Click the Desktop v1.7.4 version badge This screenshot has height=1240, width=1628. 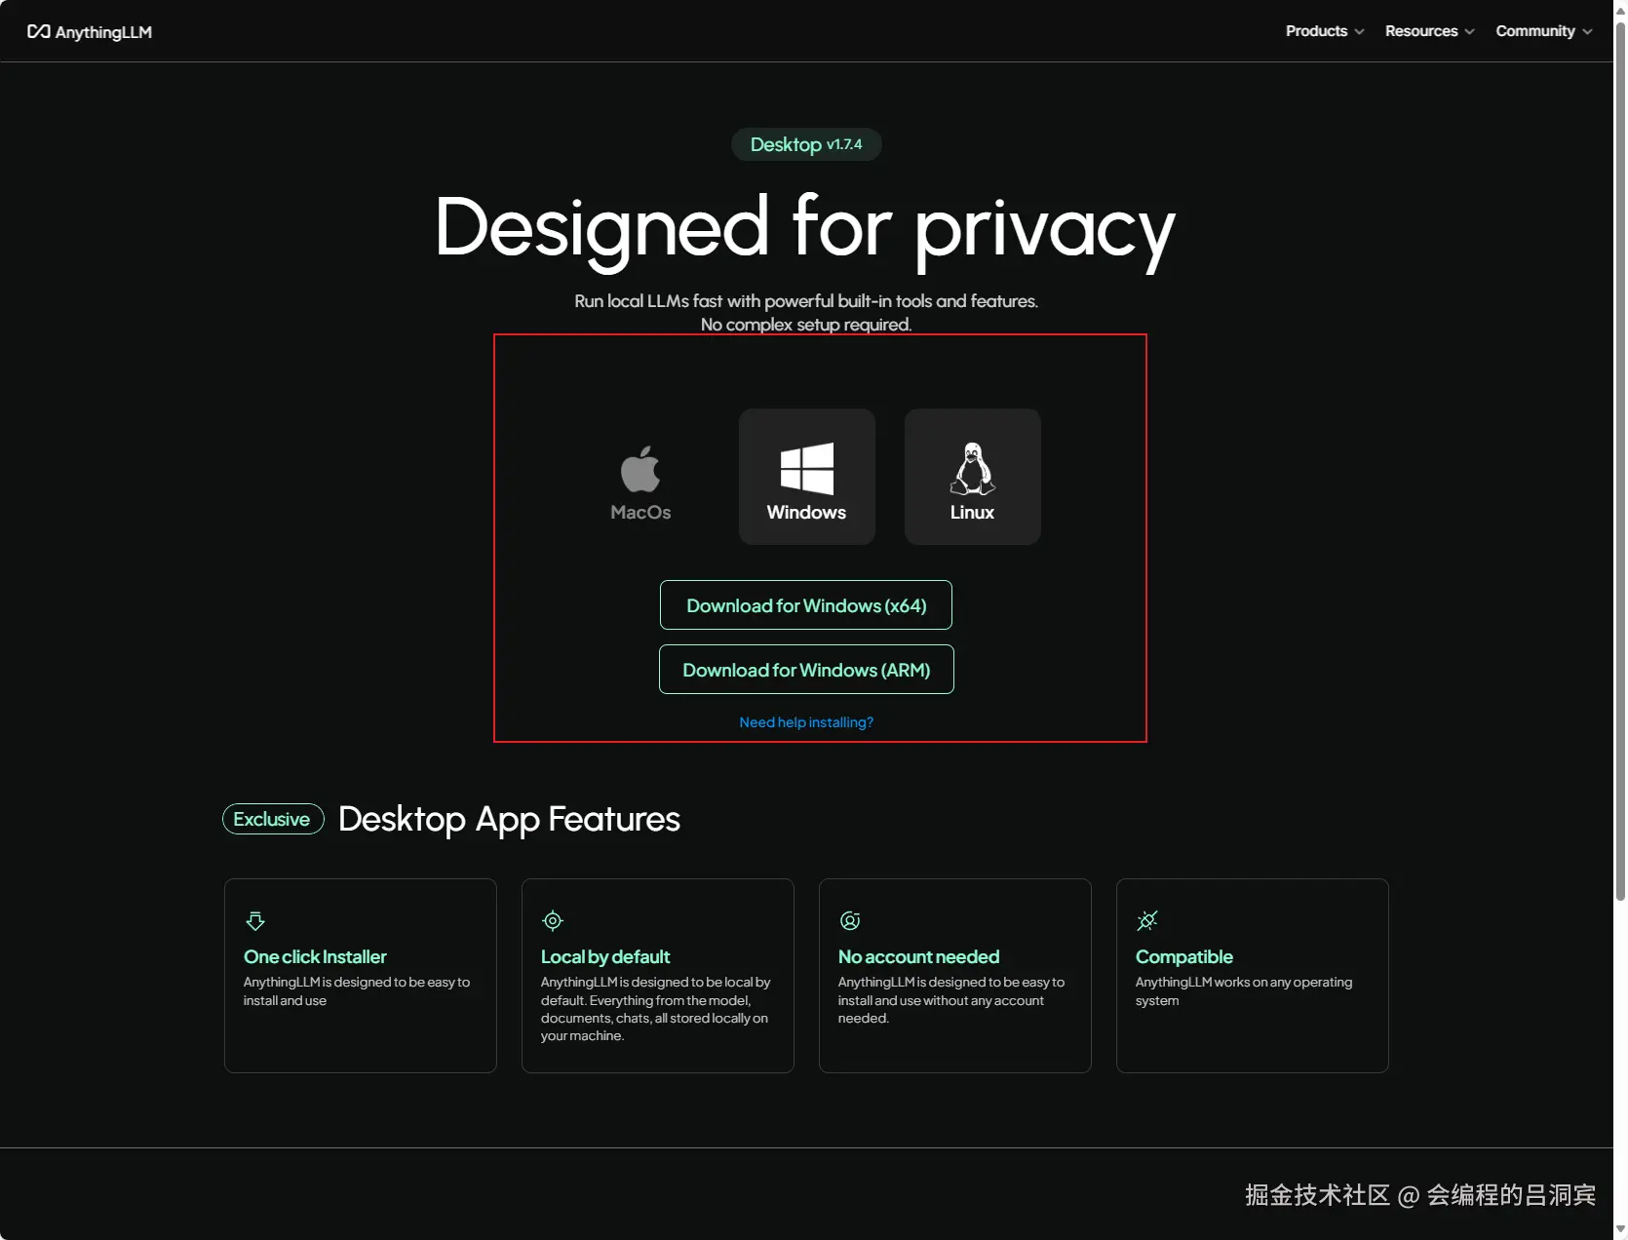tap(806, 144)
